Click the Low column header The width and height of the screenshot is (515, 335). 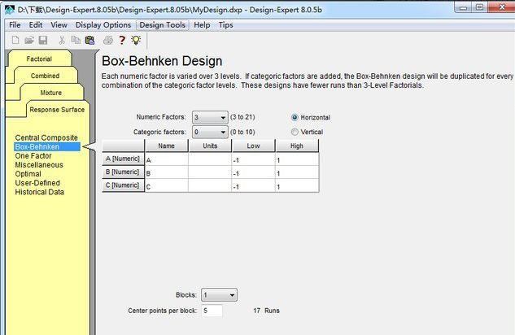click(254, 146)
